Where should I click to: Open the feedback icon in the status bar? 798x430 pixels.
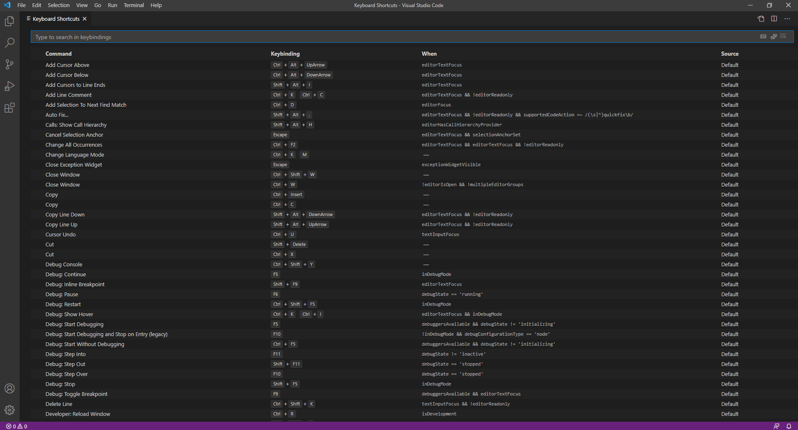(776, 426)
